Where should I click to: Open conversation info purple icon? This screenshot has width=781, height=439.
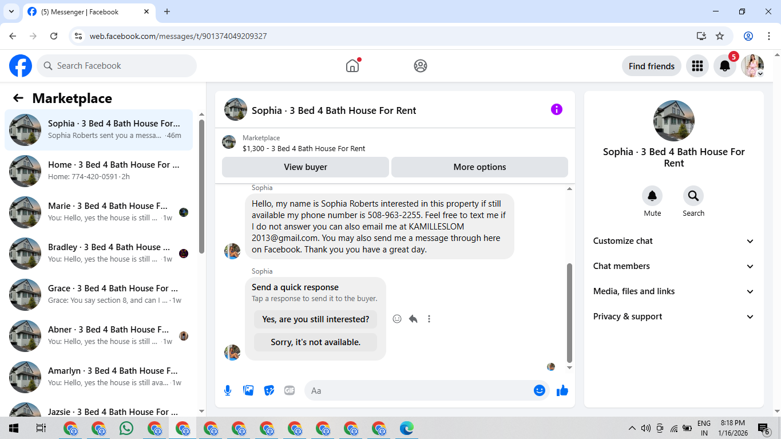click(557, 109)
